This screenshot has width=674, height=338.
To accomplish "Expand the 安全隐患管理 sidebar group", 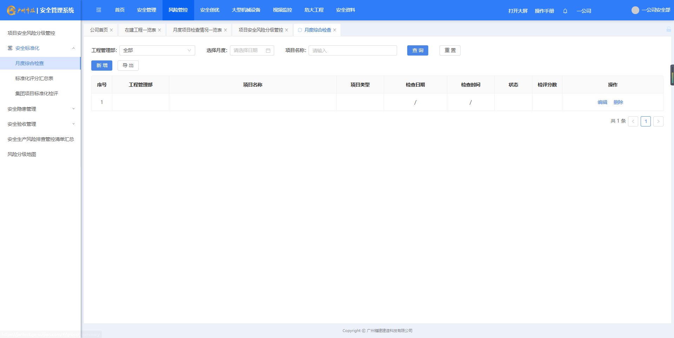I will click(73, 109).
